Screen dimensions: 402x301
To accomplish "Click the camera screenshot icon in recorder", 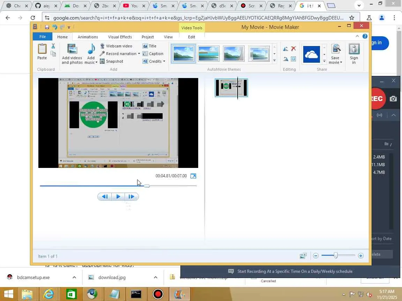I will [393, 99].
